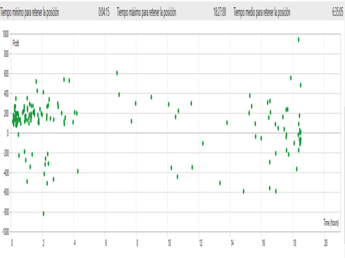Select the highest profit point near 940
Screen dimensions: 345x258
[299, 39]
